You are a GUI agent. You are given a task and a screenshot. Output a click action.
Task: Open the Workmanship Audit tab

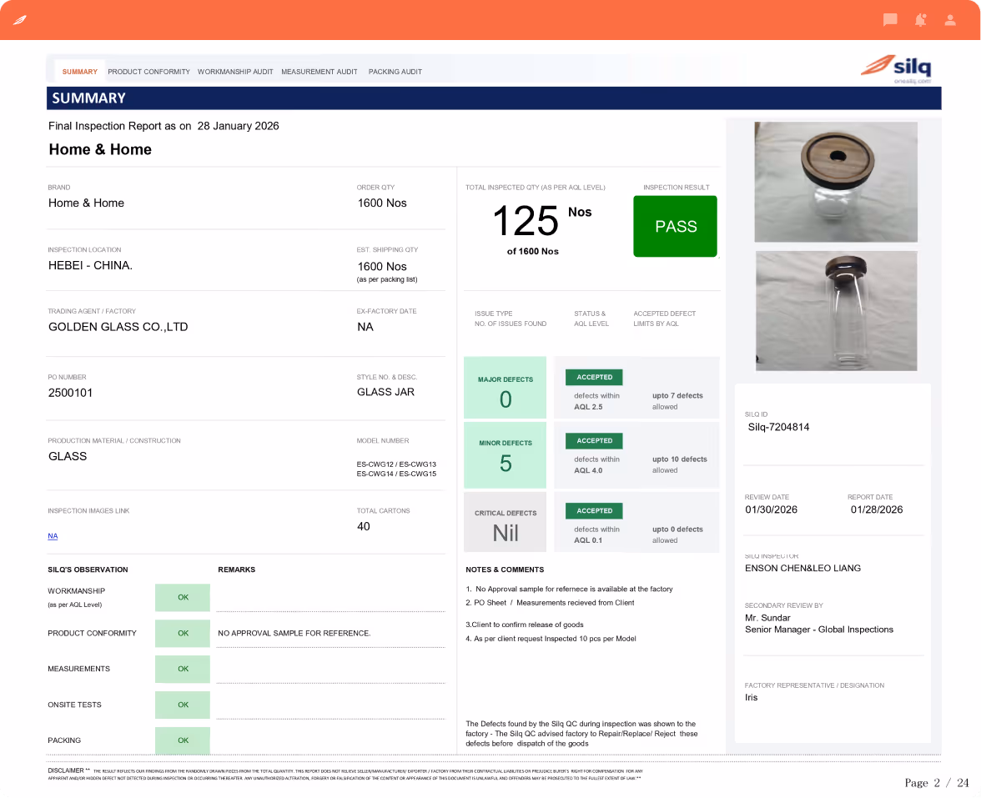235,72
